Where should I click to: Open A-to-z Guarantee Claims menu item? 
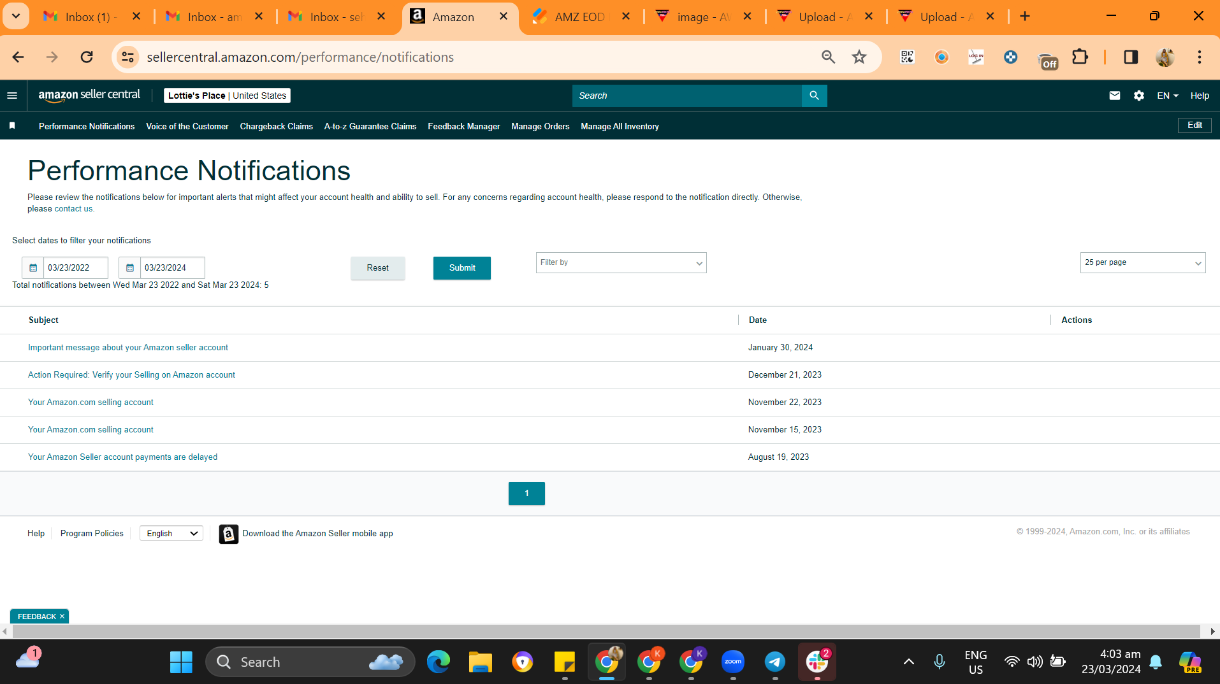click(x=370, y=127)
